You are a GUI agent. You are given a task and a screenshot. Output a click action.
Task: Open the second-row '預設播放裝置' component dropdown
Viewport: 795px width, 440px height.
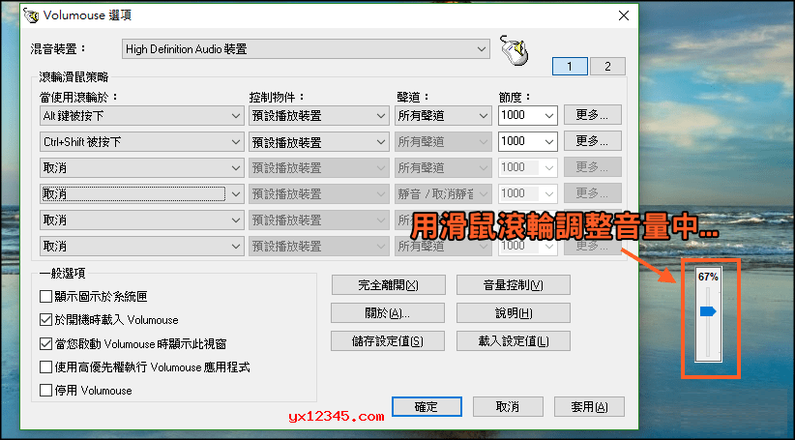[x=319, y=142]
